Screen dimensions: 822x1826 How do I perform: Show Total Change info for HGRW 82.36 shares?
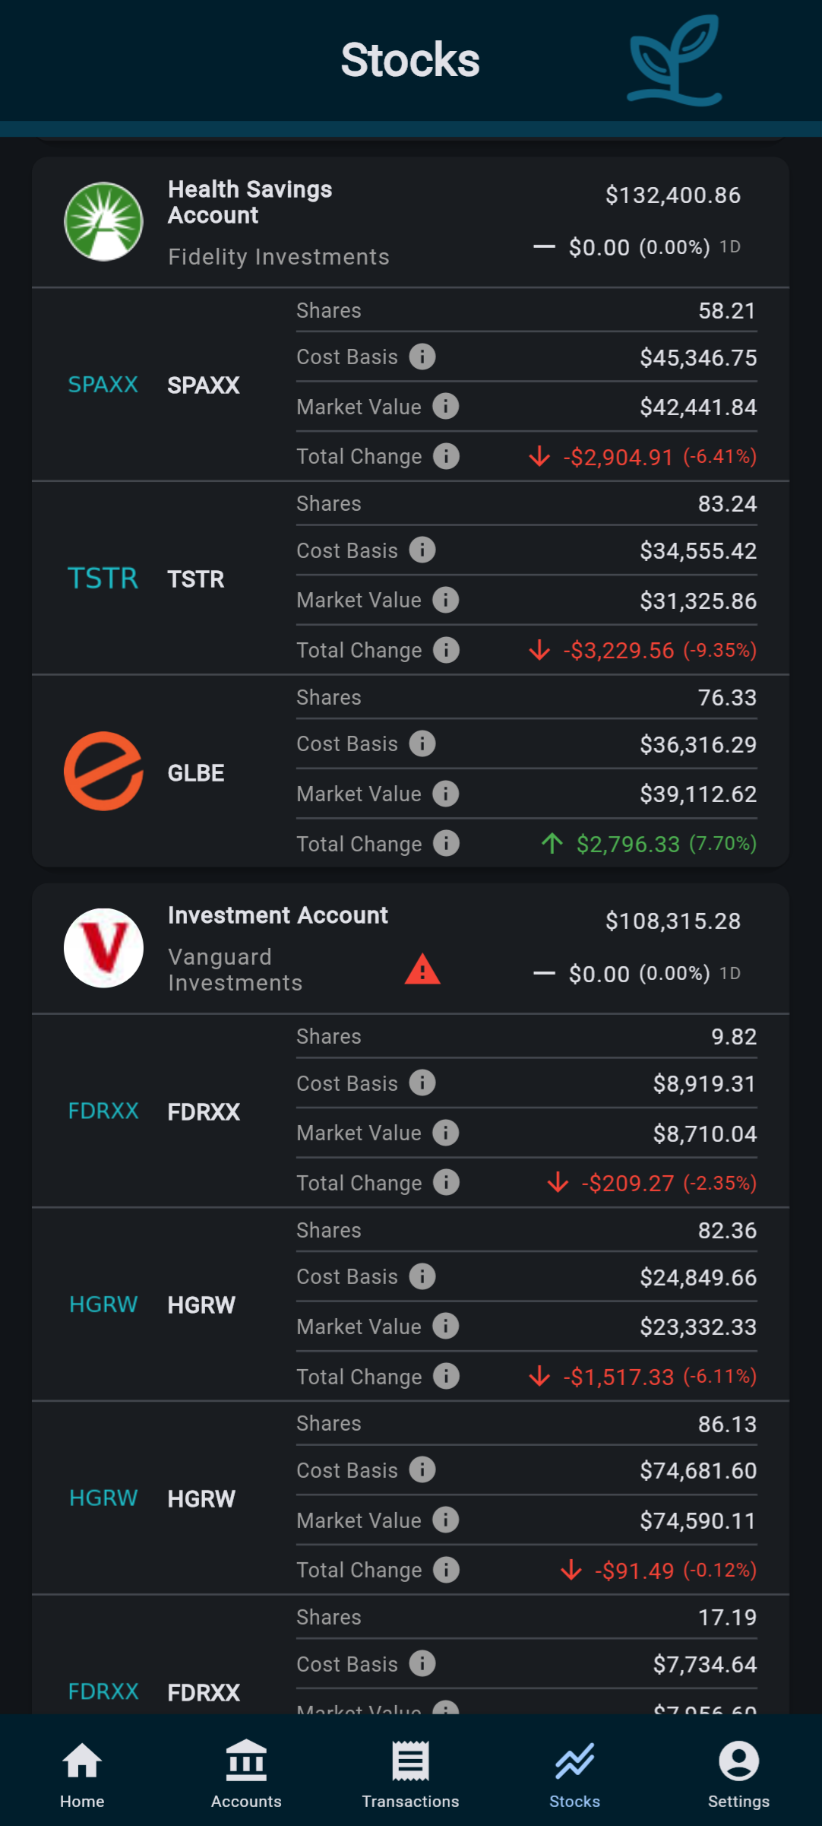pyautogui.click(x=446, y=1376)
